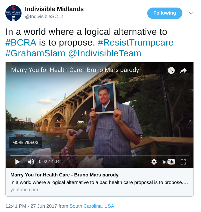Image resolution: width=201 pixels, height=212 pixels.
Task: Play the embedded YouTube video
Action: click(x=17, y=162)
